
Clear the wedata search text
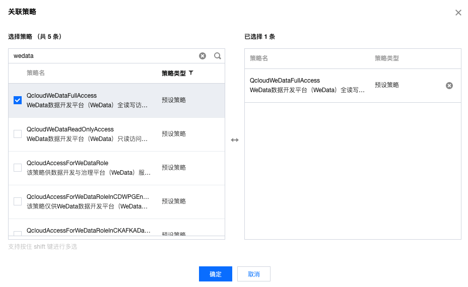point(203,56)
